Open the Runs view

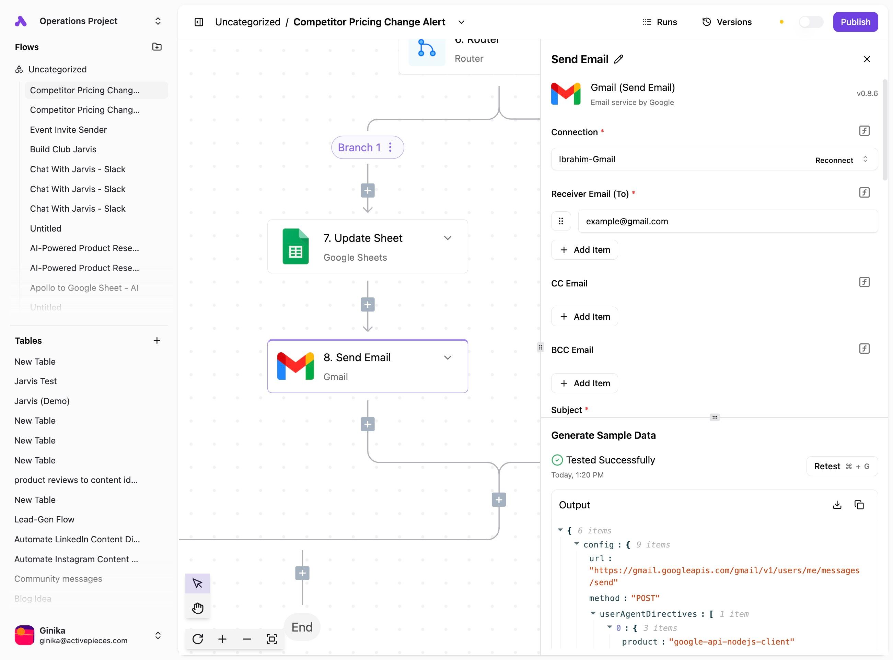659,22
